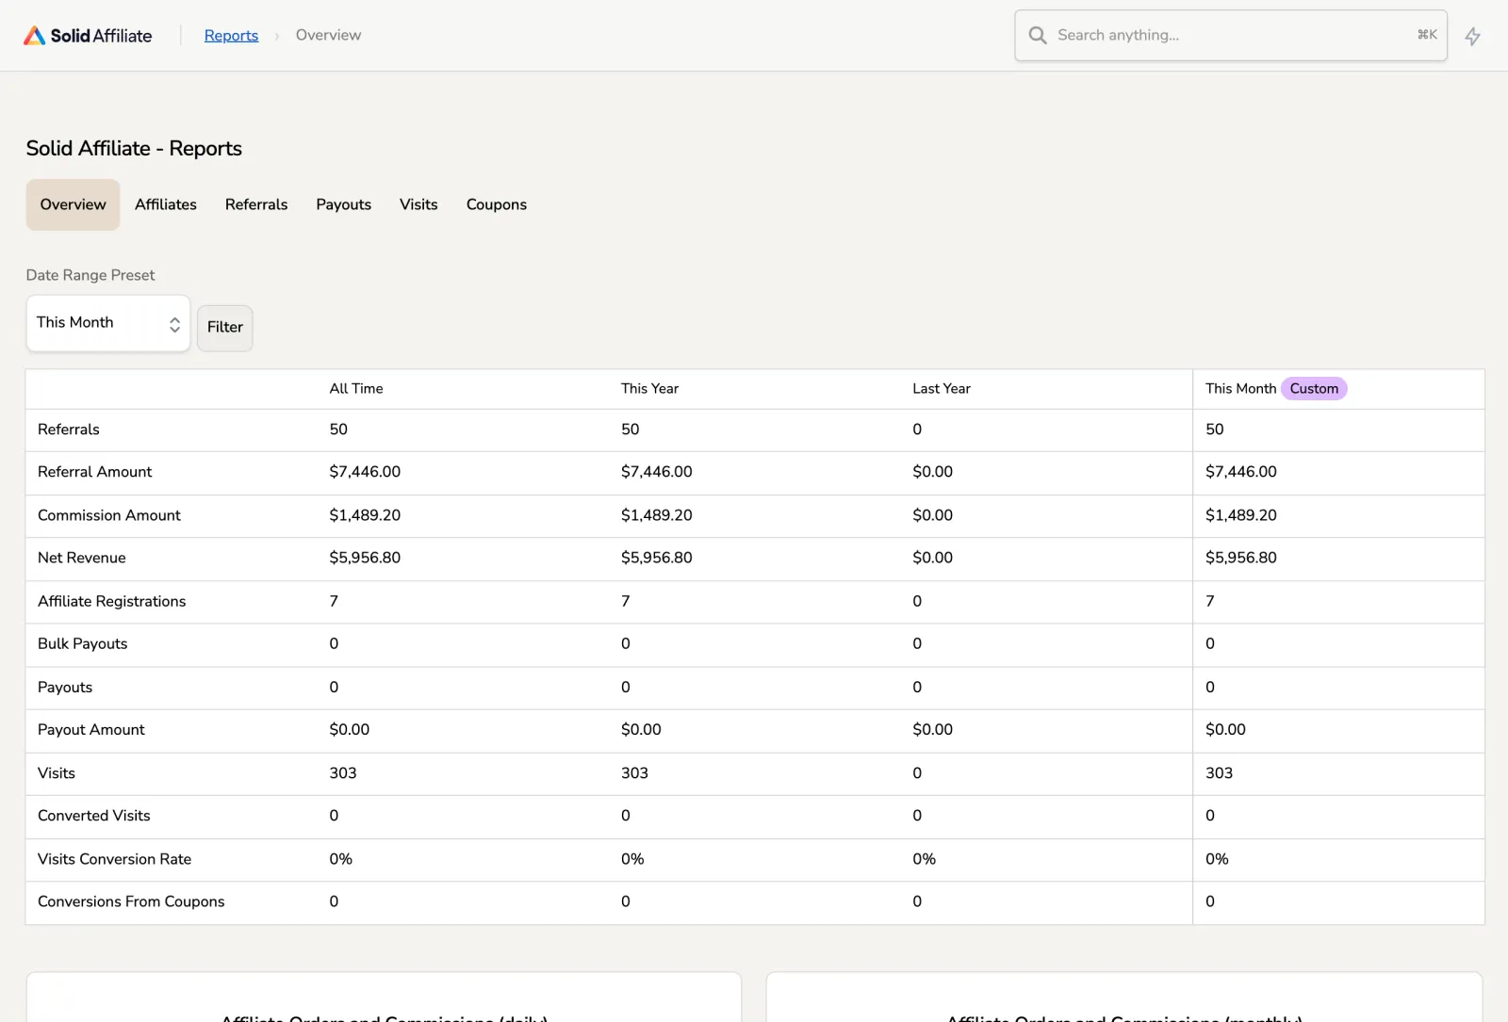Click the All Time column header
1508x1022 pixels.
pos(356,389)
